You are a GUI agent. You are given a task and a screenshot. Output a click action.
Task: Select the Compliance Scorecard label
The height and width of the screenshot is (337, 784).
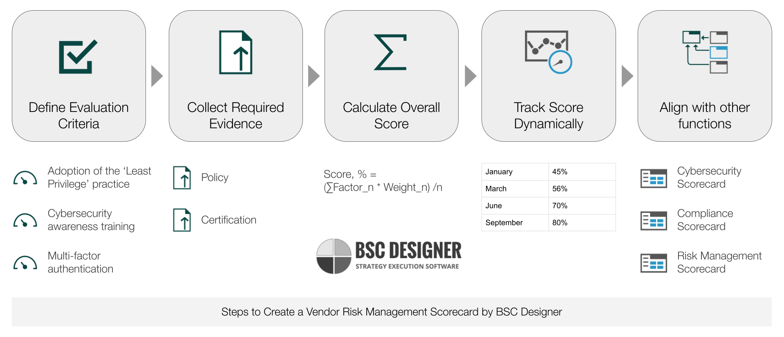[705, 220]
